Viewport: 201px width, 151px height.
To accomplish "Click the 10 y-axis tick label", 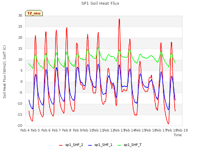I will [20, 59].
